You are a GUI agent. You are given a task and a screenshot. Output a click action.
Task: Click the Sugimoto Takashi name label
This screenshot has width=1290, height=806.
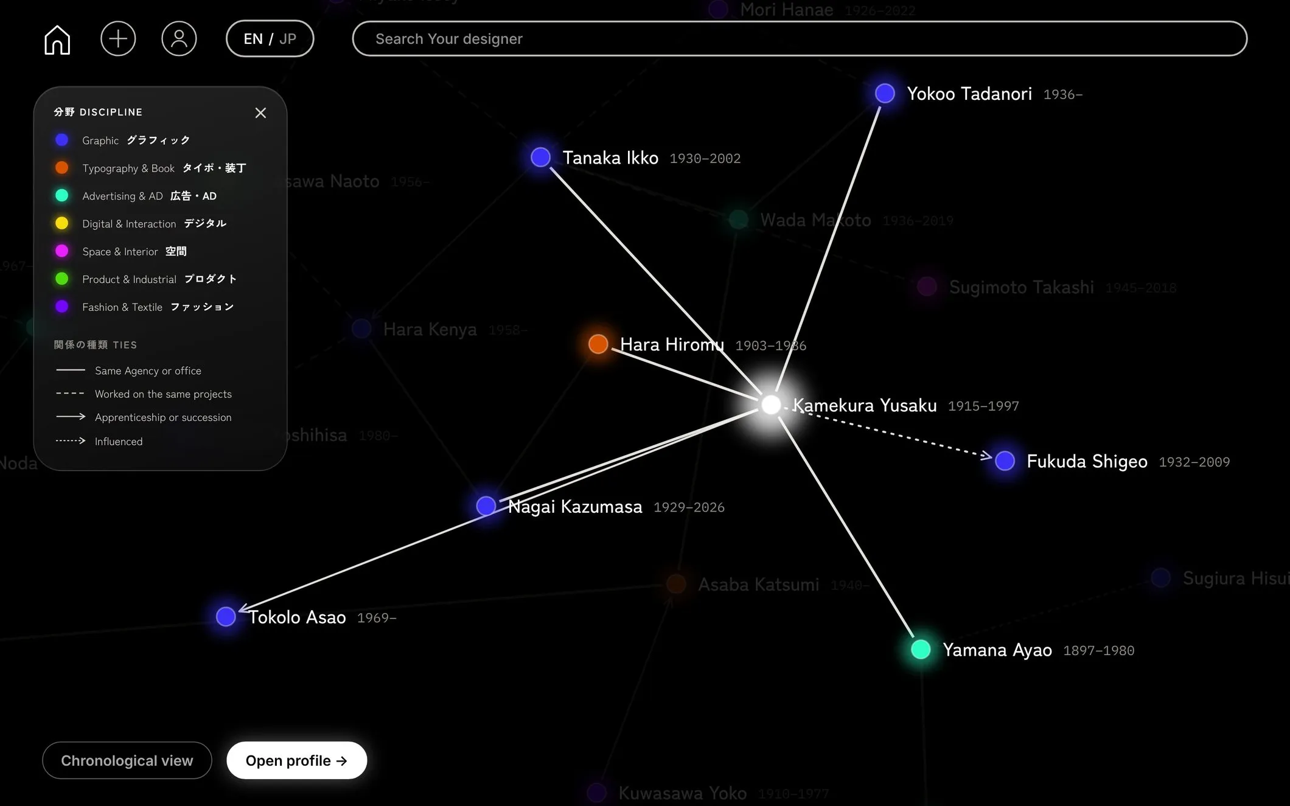(x=1022, y=287)
